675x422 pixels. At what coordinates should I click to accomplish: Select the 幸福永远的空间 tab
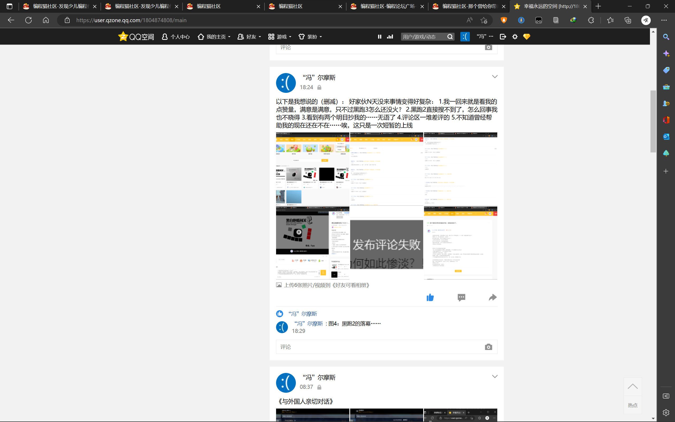[x=550, y=6]
